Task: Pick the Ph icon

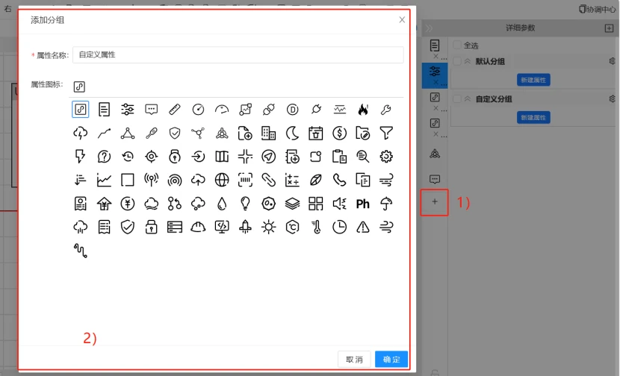Action: tap(363, 204)
